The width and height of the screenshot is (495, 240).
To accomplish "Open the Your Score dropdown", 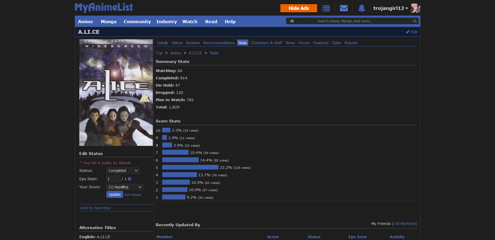I will click(x=125, y=187).
